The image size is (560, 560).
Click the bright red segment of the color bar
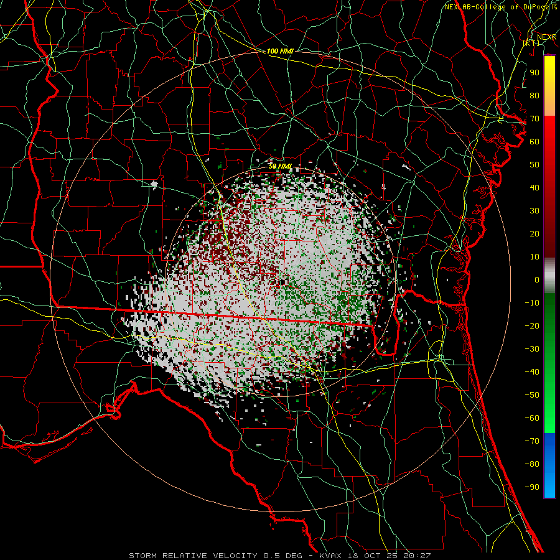549,131
